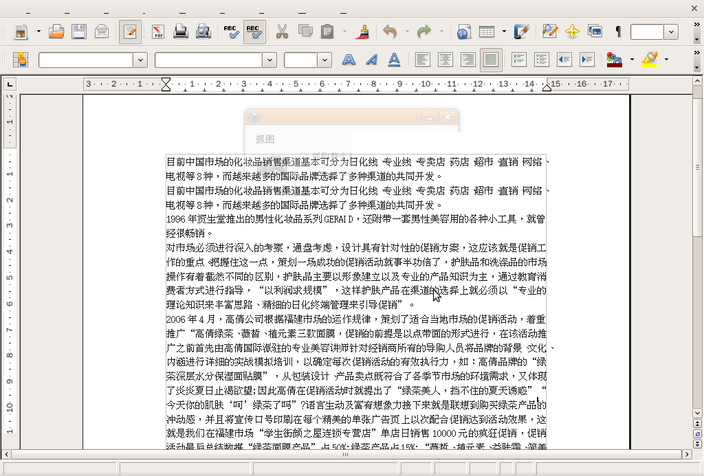Click the horizontal scrollbar left arrow
The image size is (704, 476).
pyautogui.click(x=5, y=454)
